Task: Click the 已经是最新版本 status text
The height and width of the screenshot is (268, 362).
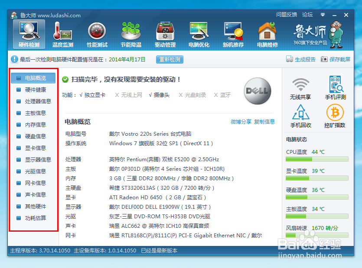Action: pyautogui.click(x=159, y=251)
